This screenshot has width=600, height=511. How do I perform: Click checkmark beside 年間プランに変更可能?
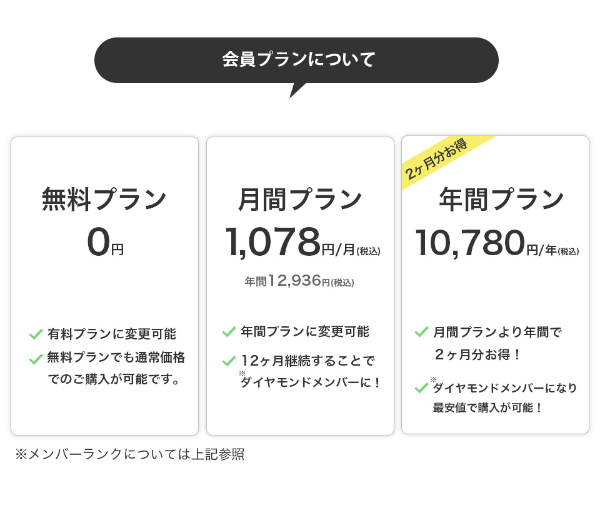(x=229, y=331)
